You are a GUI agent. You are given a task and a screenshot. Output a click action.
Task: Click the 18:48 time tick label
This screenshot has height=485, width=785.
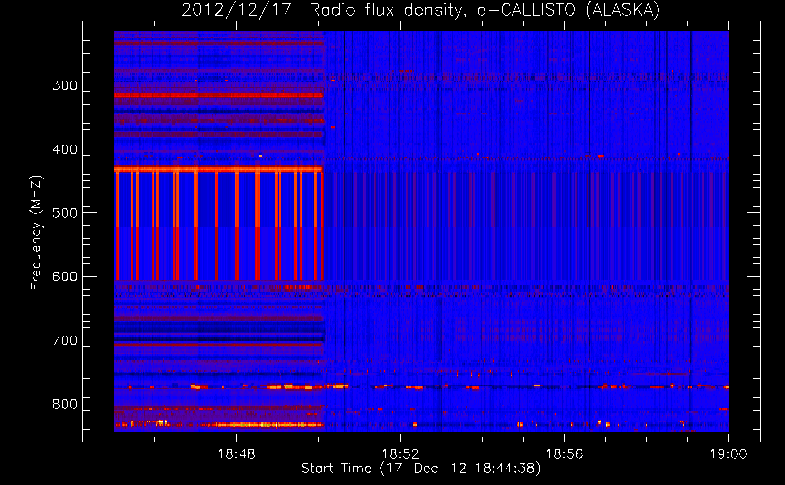tap(236, 454)
